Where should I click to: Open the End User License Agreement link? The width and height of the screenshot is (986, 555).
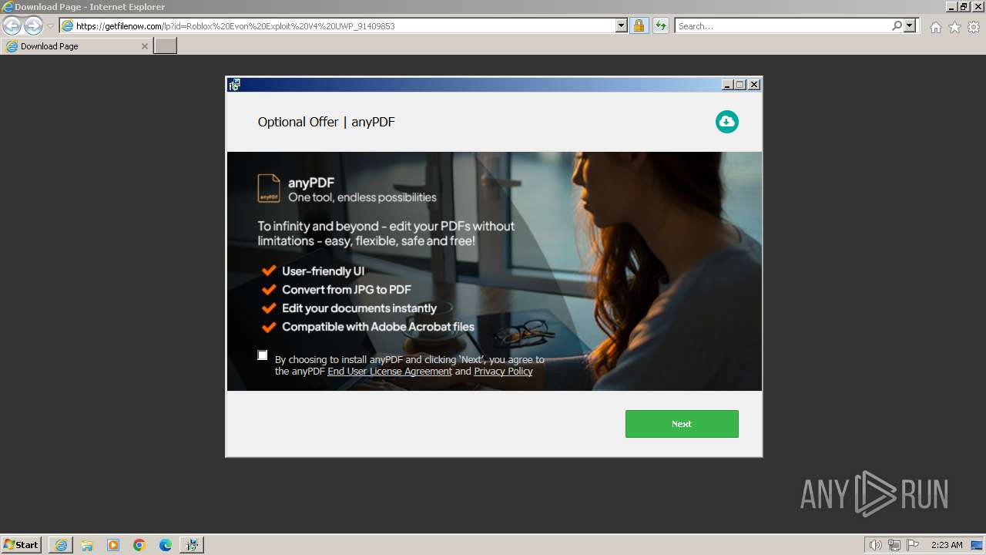[390, 372]
